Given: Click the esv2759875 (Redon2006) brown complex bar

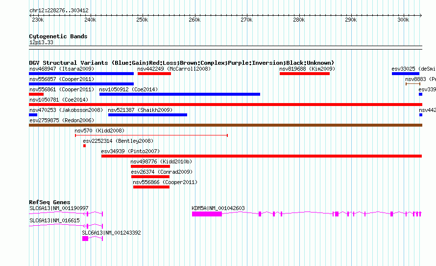Looking at the screenshot, I should click(x=225, y=125).
